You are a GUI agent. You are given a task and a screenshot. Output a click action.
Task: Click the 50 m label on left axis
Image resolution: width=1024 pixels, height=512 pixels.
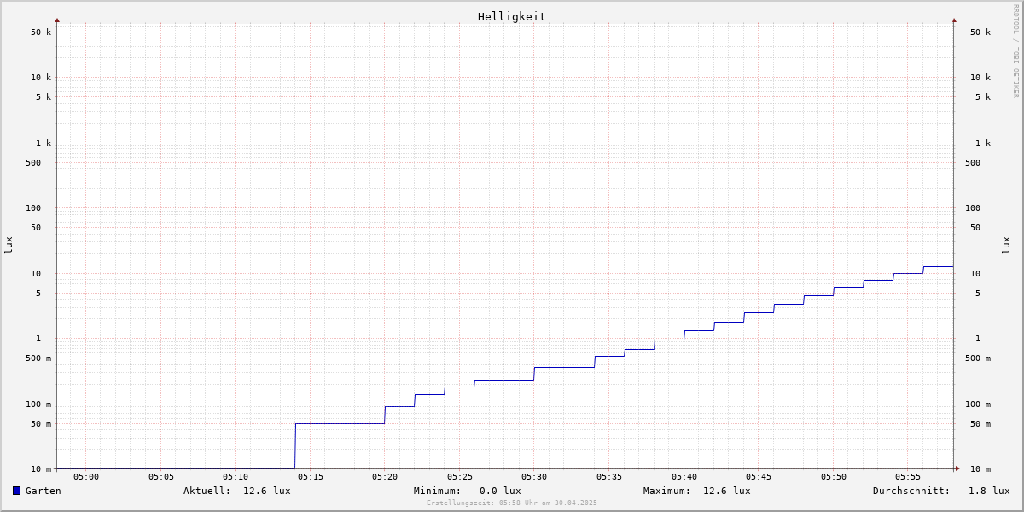tap(41, 424)
